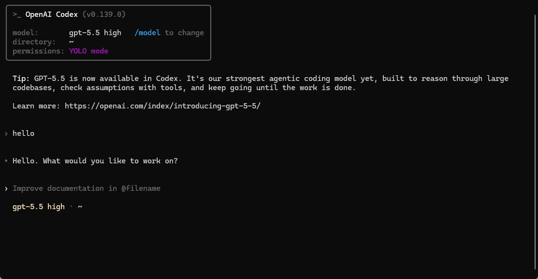This screenshot has height=279, width=538.
Task: Click the Tip label in announcement
Action: 21,79
